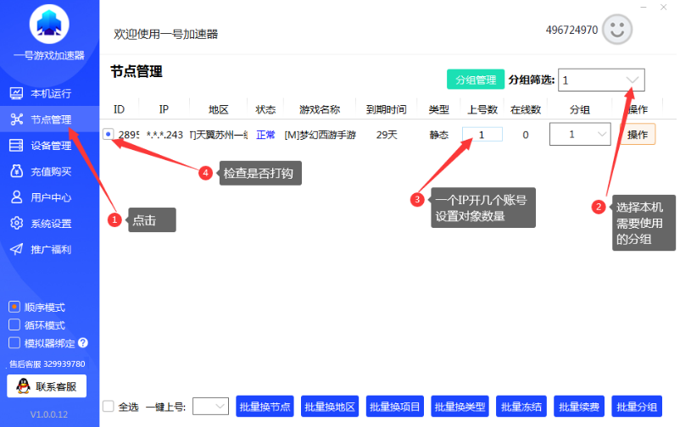Screen dimensions: 680x427
Task: Click 批量换地区 button
Action: point(330,406)
